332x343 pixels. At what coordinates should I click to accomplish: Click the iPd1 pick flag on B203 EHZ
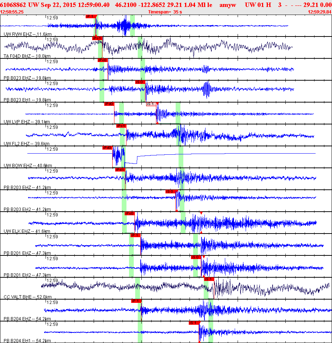120,170
